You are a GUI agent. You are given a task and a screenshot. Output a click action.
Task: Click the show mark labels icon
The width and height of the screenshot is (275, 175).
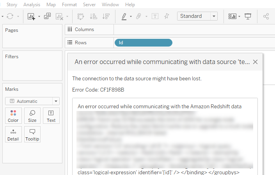(x=155, y=16)
